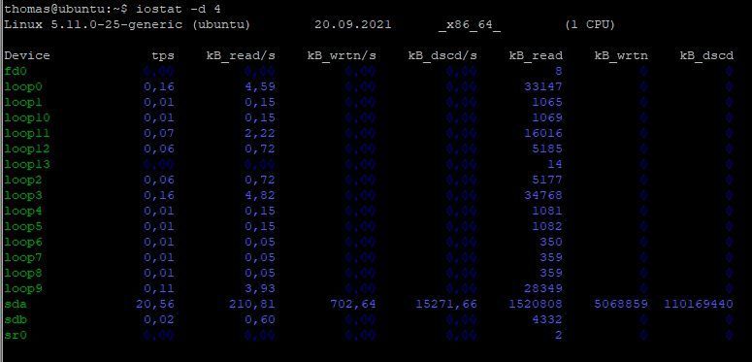
Task: Click the device name 'loop11'
Action: click(x=27, y=133)
